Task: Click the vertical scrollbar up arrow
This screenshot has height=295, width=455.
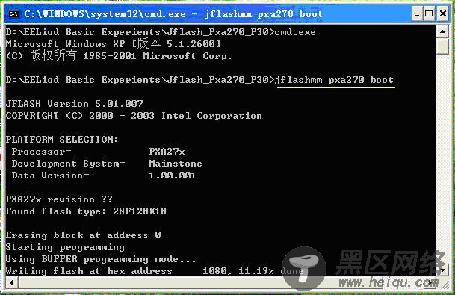Action: [442, 31]
